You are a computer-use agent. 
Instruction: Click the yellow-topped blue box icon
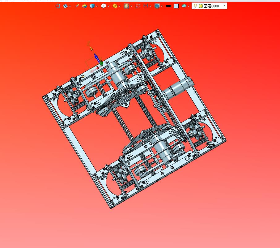tap(84, 6)
